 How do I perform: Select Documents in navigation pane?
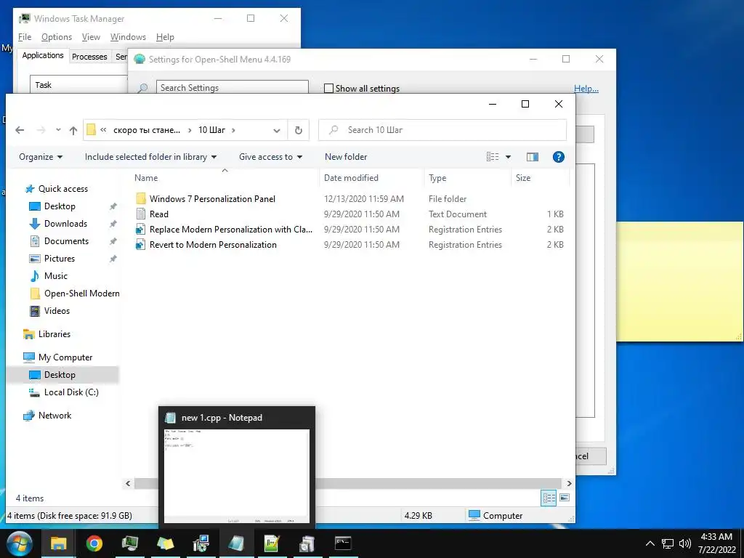[x=66, y=241]
